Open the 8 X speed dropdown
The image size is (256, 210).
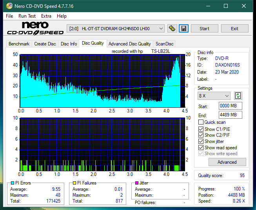[214, 96]
